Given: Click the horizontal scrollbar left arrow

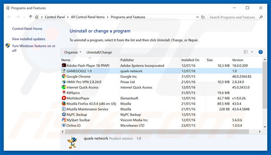Looking at the screenshot, I should coord(63,131).
